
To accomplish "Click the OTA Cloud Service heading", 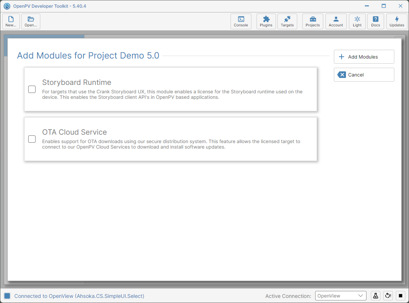I will [x=74, y=132].
